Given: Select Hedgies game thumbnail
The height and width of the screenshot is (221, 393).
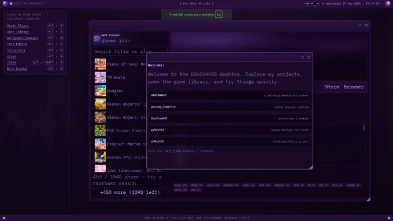Looking at the screenshot, I should 100,91.
